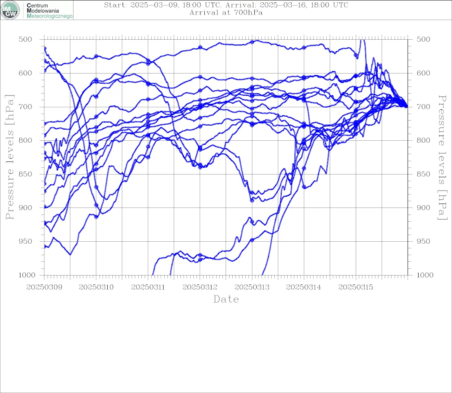Click the IMGW round logo icon

10,10
